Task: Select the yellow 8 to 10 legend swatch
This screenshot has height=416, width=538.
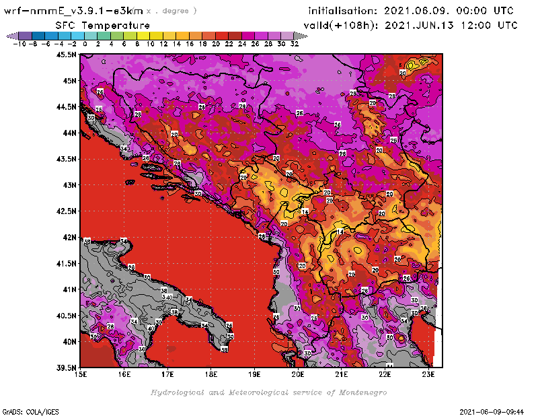Action: tap(143, 36)
